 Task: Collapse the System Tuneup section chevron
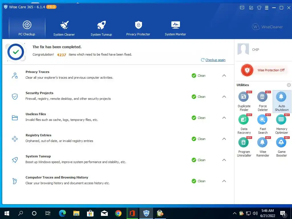click(x=224, y=160)
